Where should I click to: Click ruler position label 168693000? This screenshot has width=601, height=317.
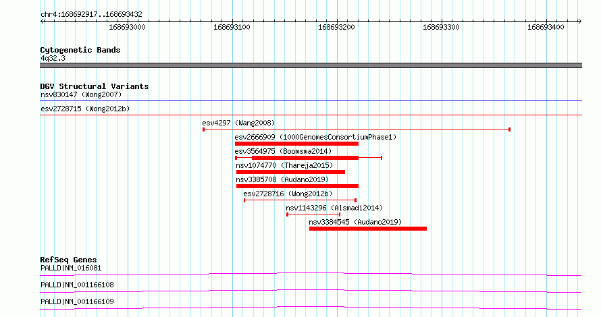pos(127,27)
